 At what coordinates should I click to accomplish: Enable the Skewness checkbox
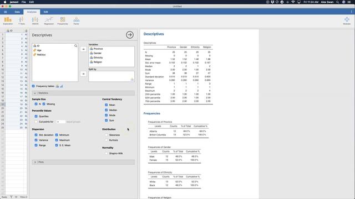(x=106, y=135)
